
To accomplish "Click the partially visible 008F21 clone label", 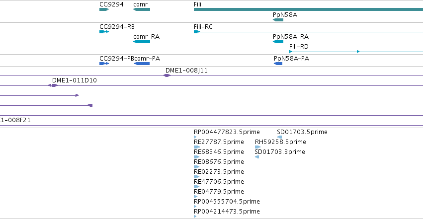I will point(15,120).
